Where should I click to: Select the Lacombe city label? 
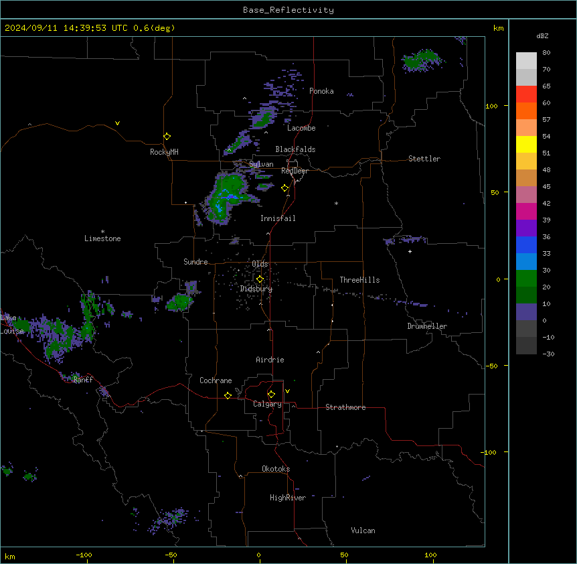[x=301, y=128]
